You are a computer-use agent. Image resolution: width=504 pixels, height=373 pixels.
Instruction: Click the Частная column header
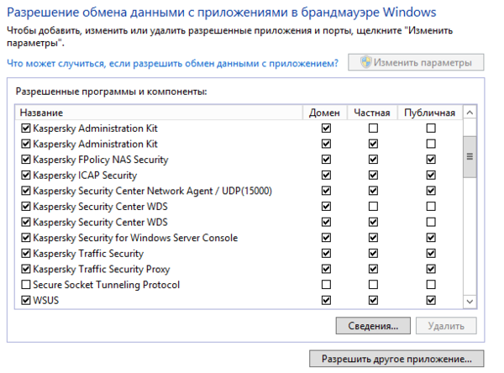tap(373, 113)
